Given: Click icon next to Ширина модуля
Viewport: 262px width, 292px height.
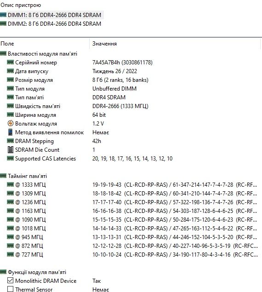Looking at the screenshot, I should [x=10, y=115].
